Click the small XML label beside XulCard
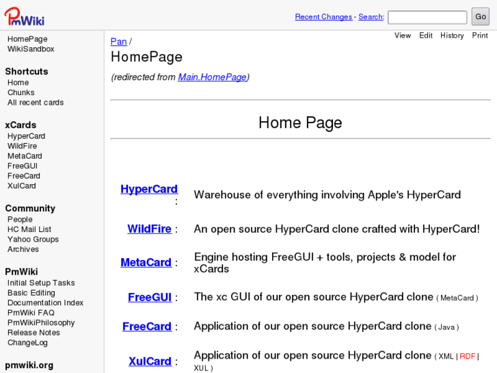This screenshot has width=497, height=373. (x=446, y=357)
